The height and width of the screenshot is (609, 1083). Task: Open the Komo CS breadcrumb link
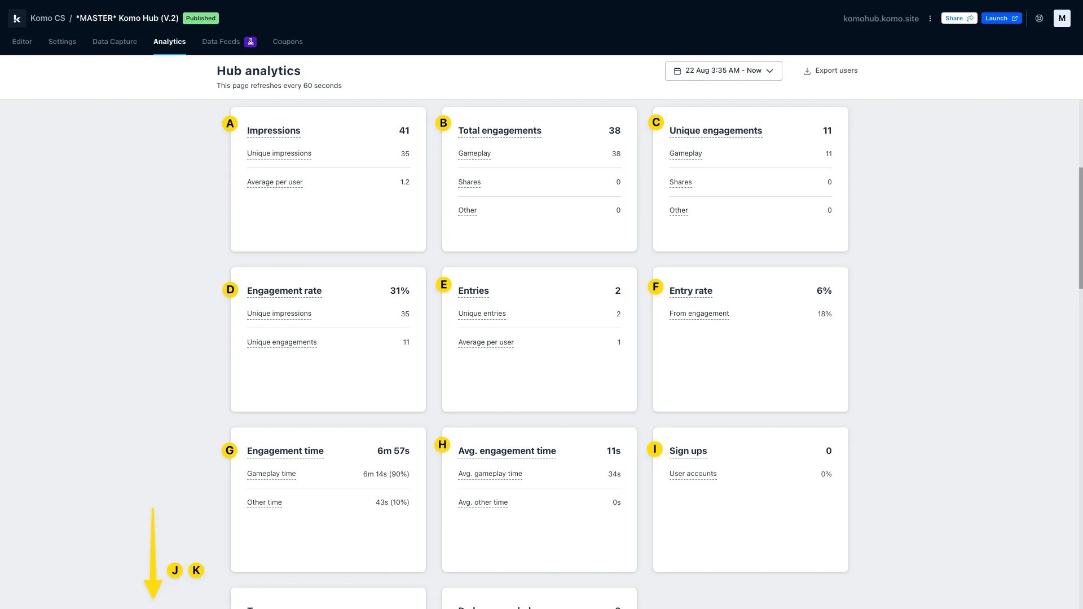click(48, 18)
